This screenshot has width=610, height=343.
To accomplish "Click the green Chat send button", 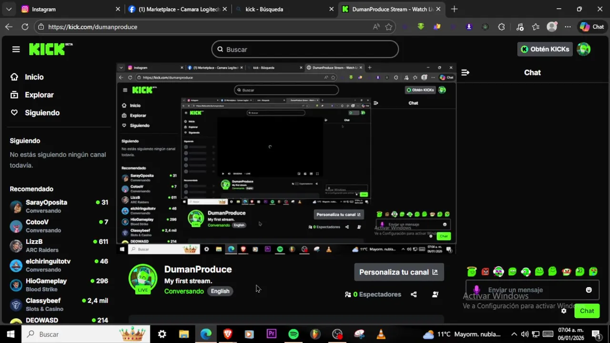I will tap(587, 311).
